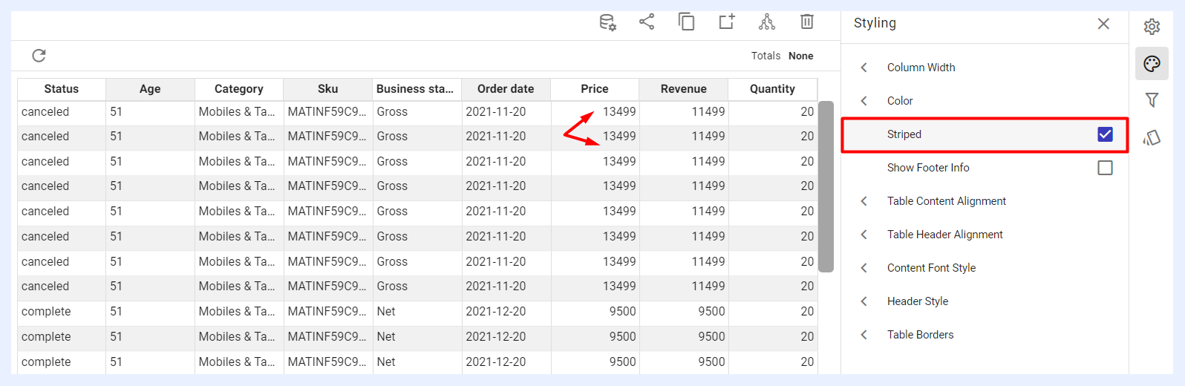
Task: Click the 'Styling' panel title
Action: pos(875,23)
